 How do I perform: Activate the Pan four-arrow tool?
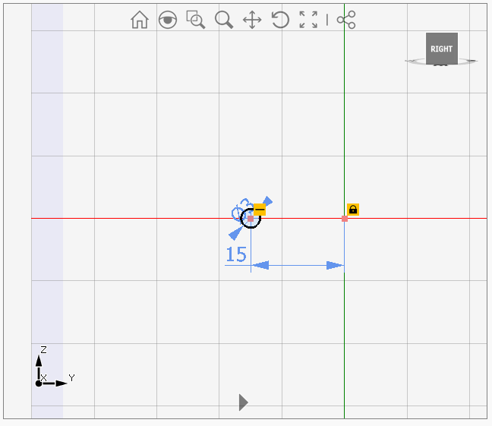[252, 21]
